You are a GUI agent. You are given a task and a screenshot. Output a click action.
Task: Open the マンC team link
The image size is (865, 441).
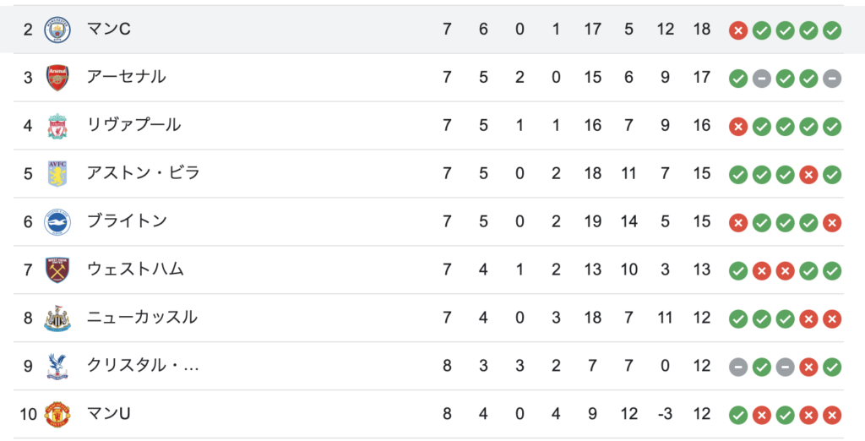coord(109,29)
